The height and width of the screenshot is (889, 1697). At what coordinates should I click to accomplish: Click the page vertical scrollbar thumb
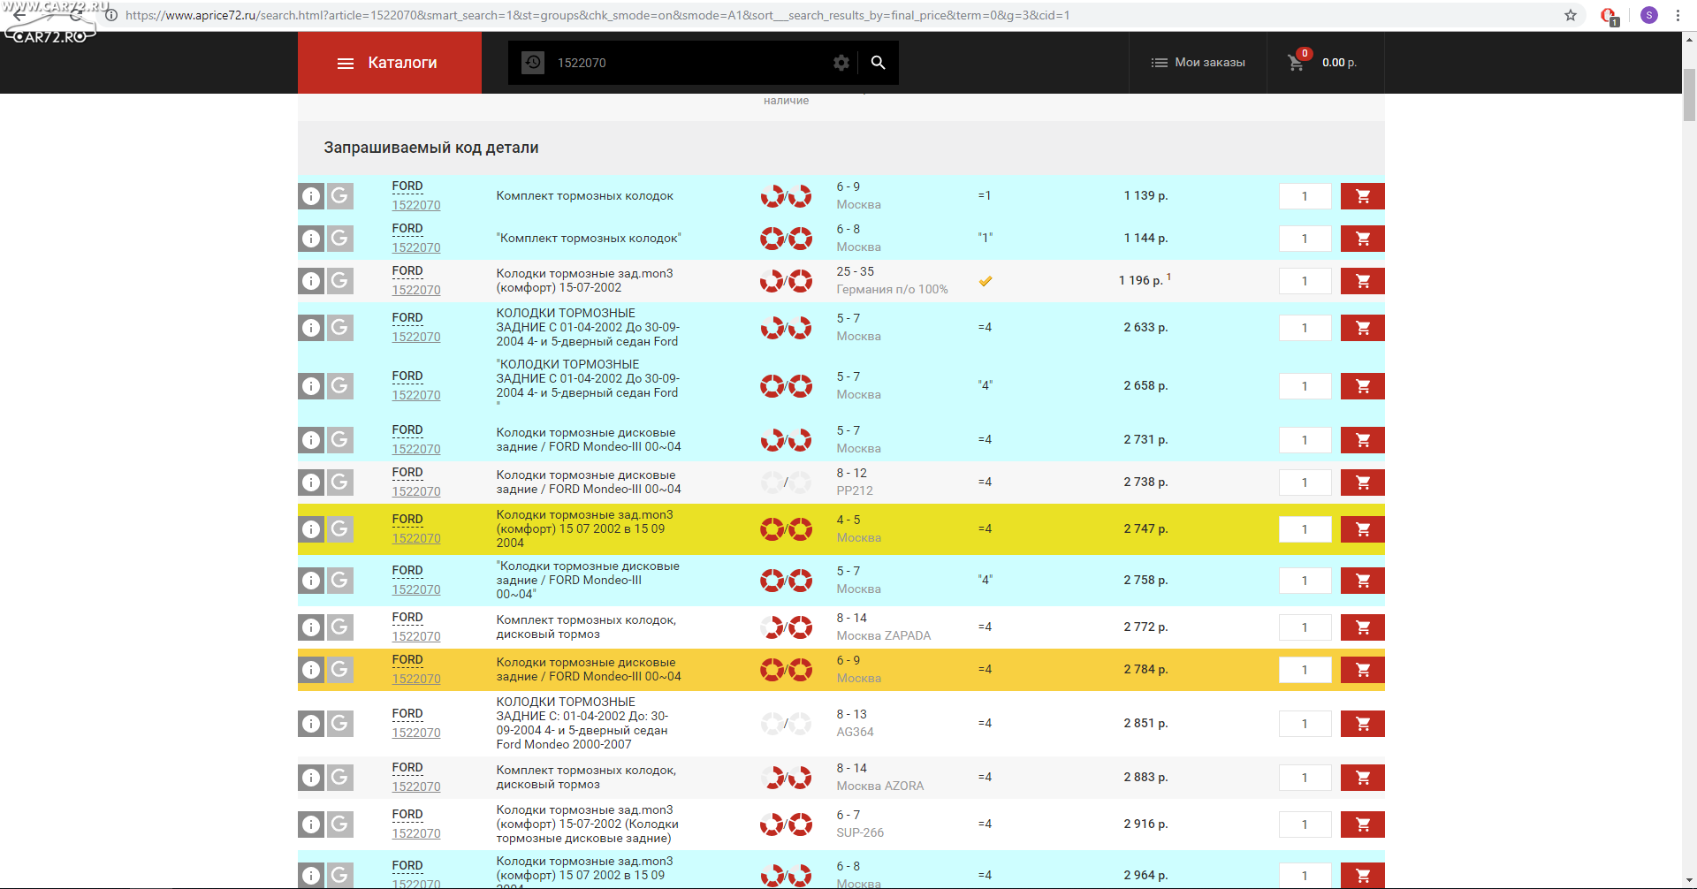1690,95
